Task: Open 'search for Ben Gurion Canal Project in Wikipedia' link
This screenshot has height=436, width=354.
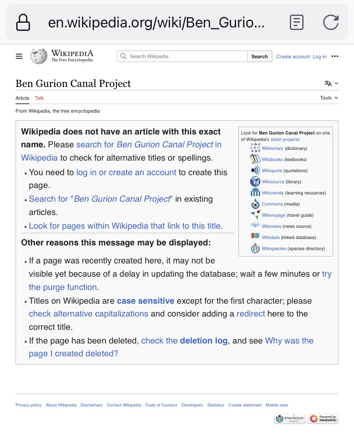Action: coord(121,151)
